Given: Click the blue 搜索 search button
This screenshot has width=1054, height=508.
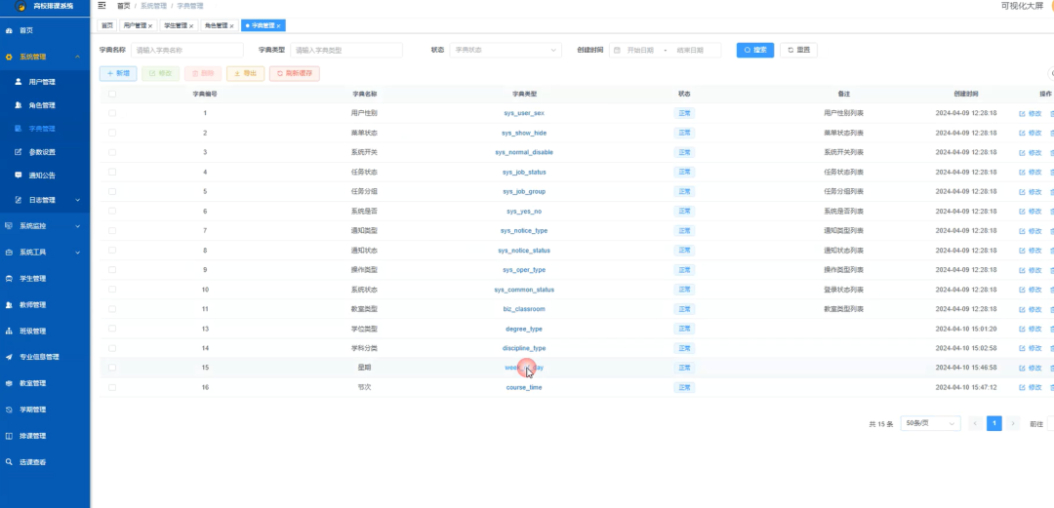Looking at the screenshot, I should coord(754,51).
